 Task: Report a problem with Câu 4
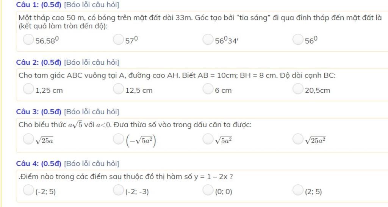coord(92,163)
